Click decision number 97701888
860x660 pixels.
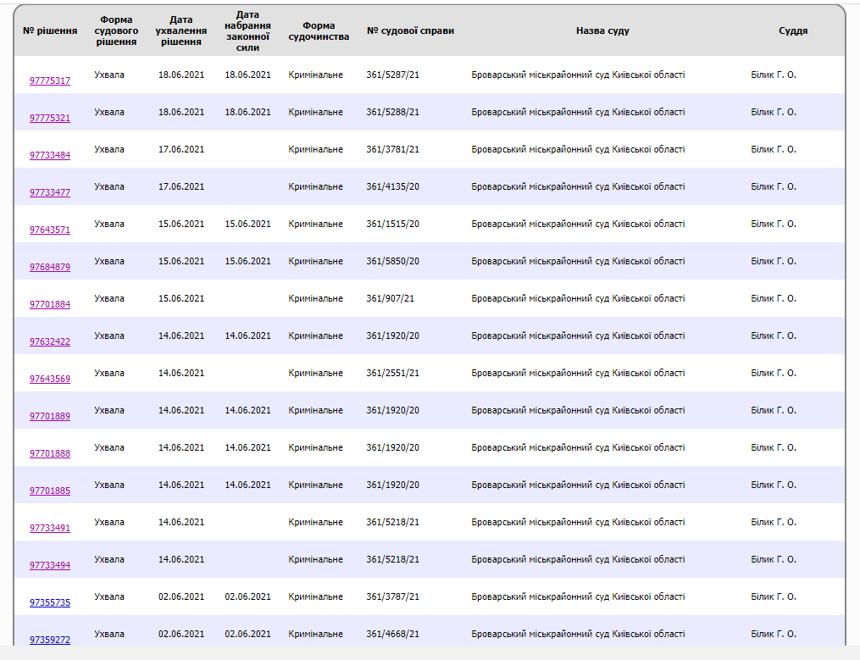50,454
